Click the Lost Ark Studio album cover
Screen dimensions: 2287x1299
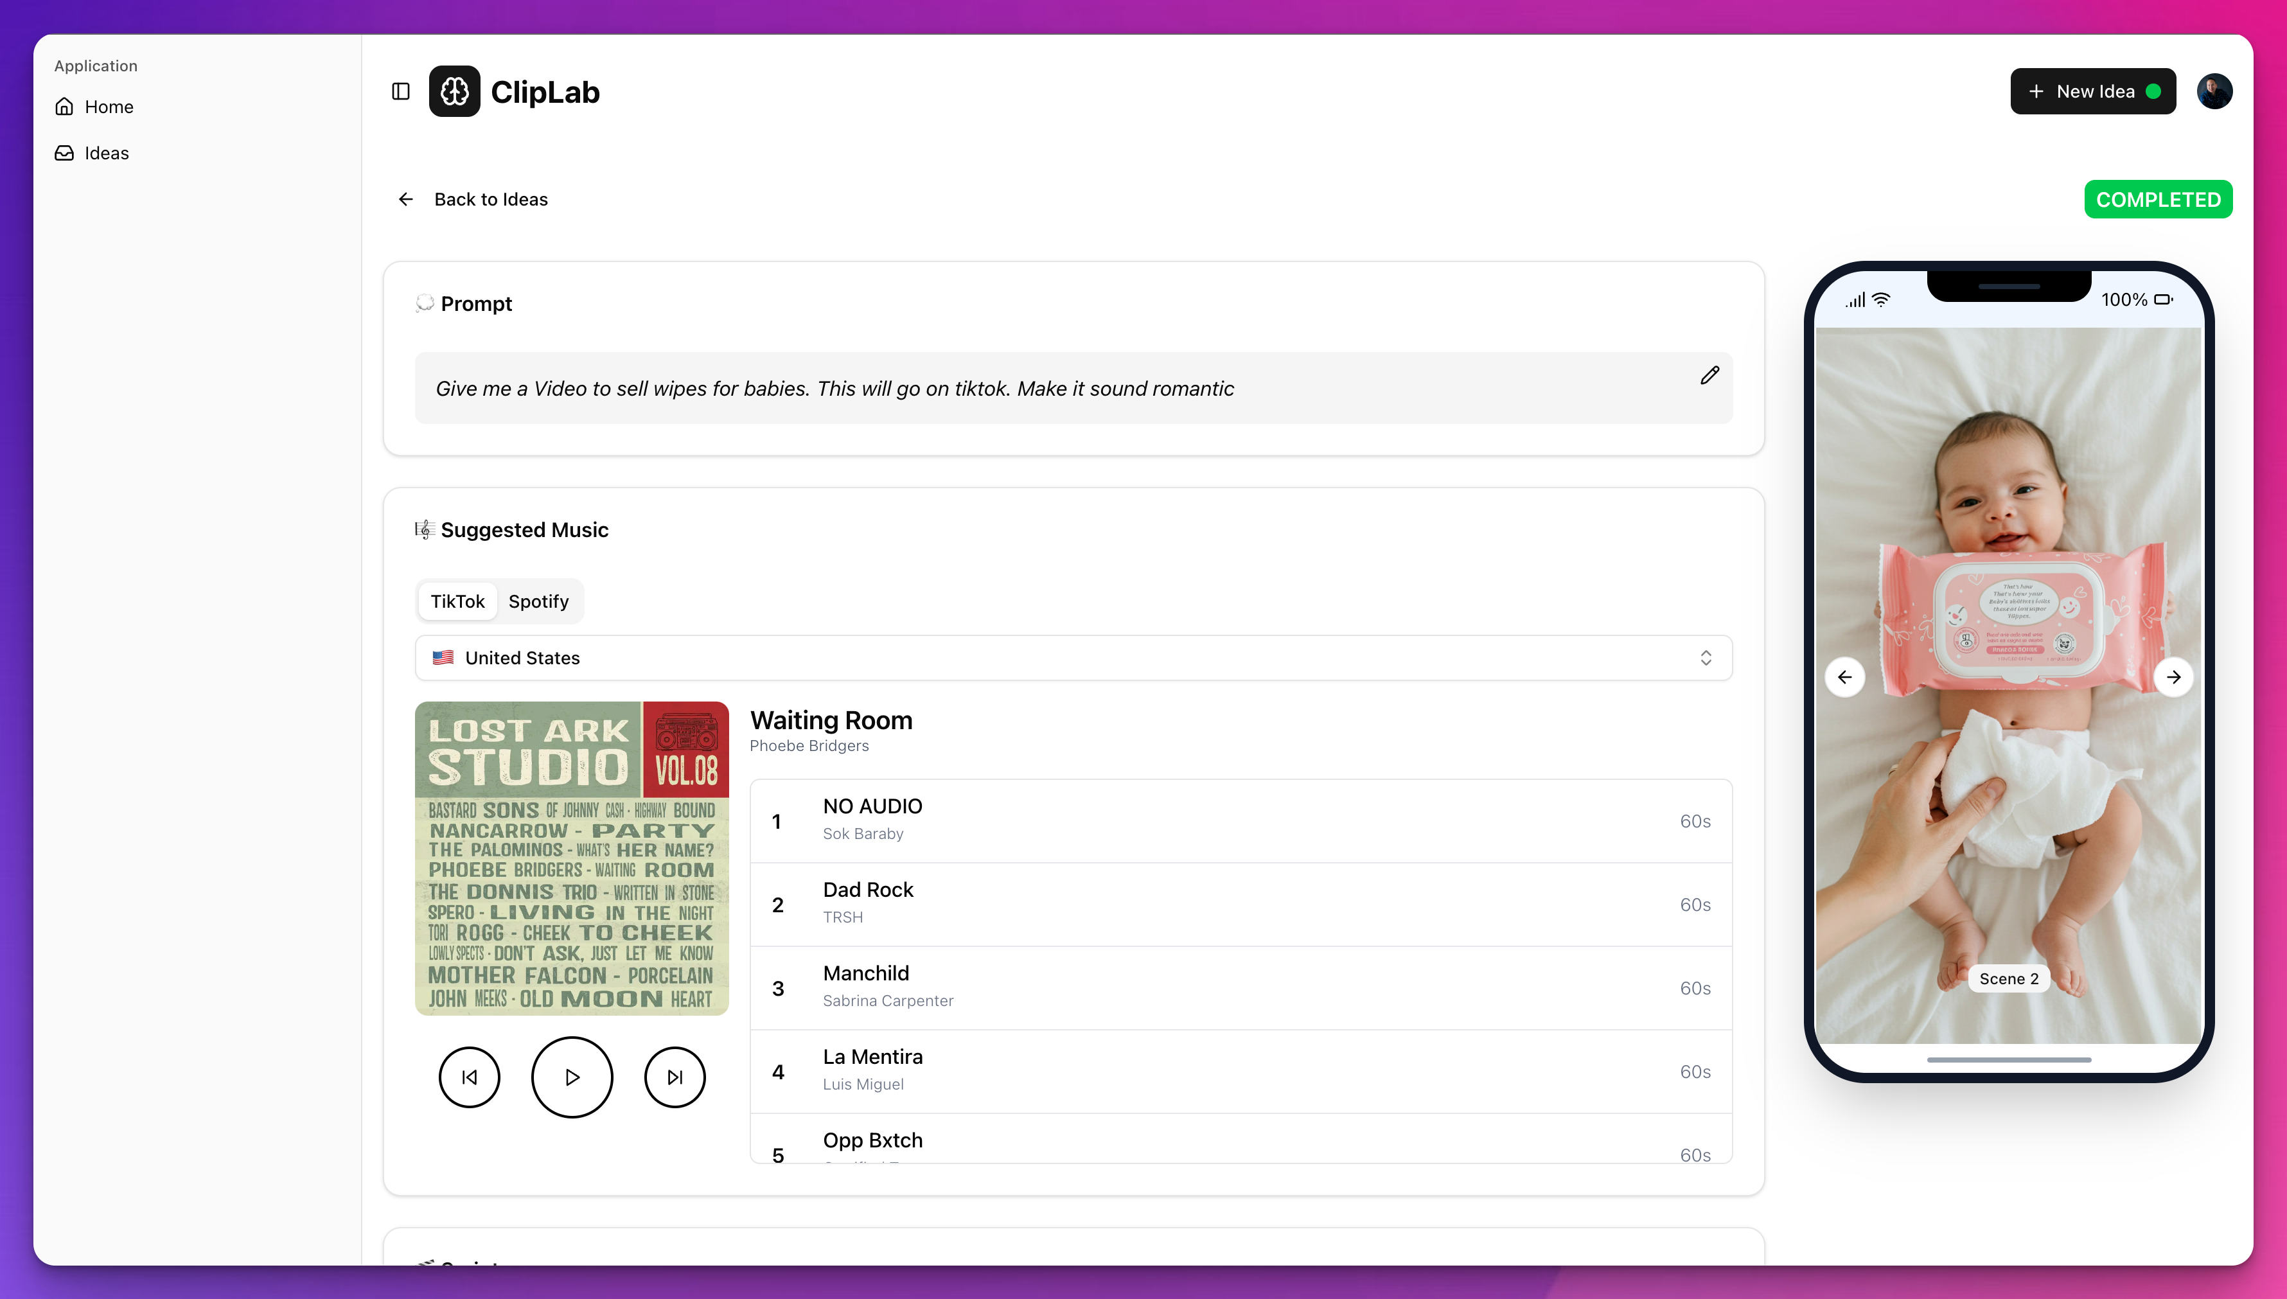coord(572,858)
